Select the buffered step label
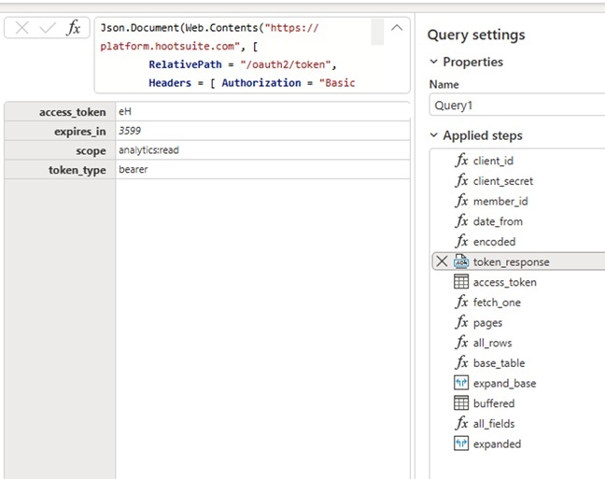605x479 pixels. coord(494,403)
